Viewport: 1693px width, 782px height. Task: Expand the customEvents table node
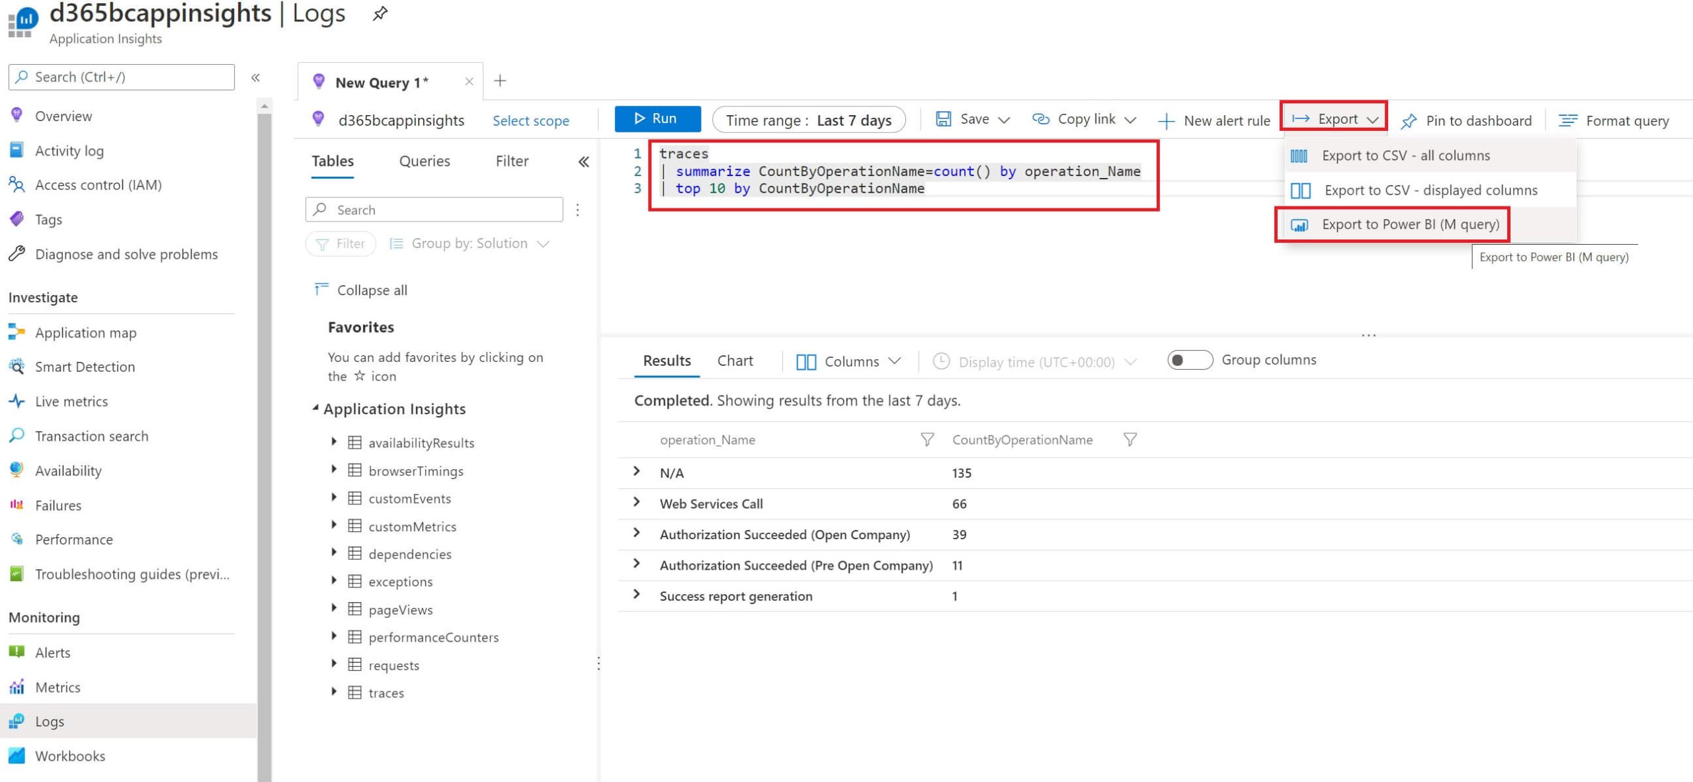tap(334, 498)
